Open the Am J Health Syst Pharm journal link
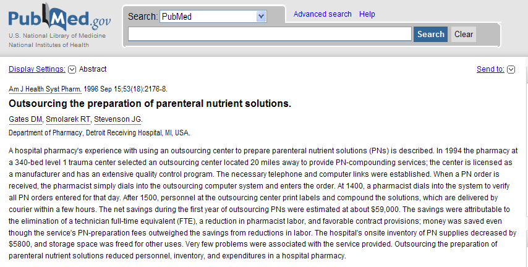The width and height of the screenshot is (528, 267). pos(45,89)
